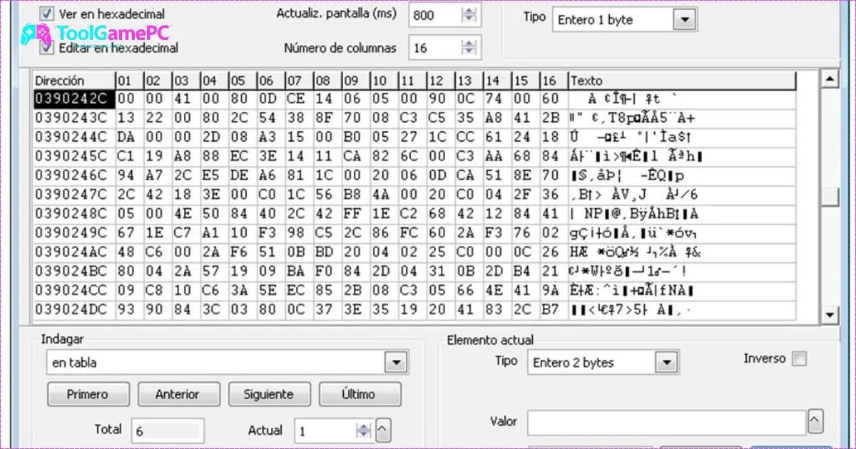856x449 pixels.
Task: Click the up-caret button beside Actual spinner
Action: click(383, 430)
